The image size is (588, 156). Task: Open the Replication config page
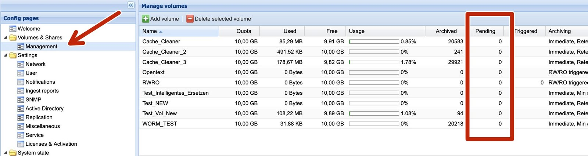point(39,117)
